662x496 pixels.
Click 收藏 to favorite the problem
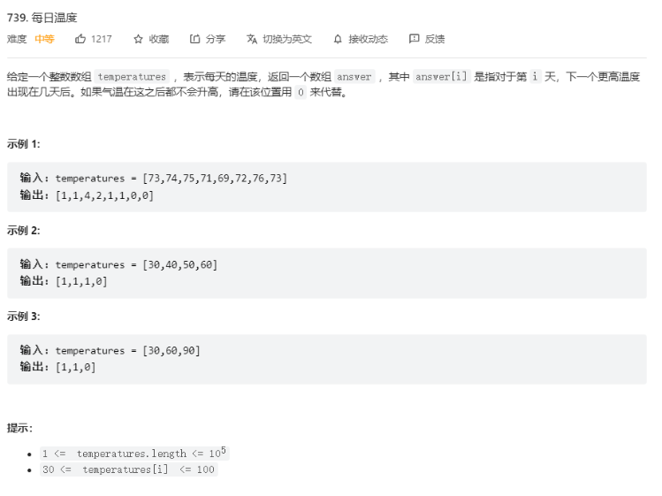159,39
